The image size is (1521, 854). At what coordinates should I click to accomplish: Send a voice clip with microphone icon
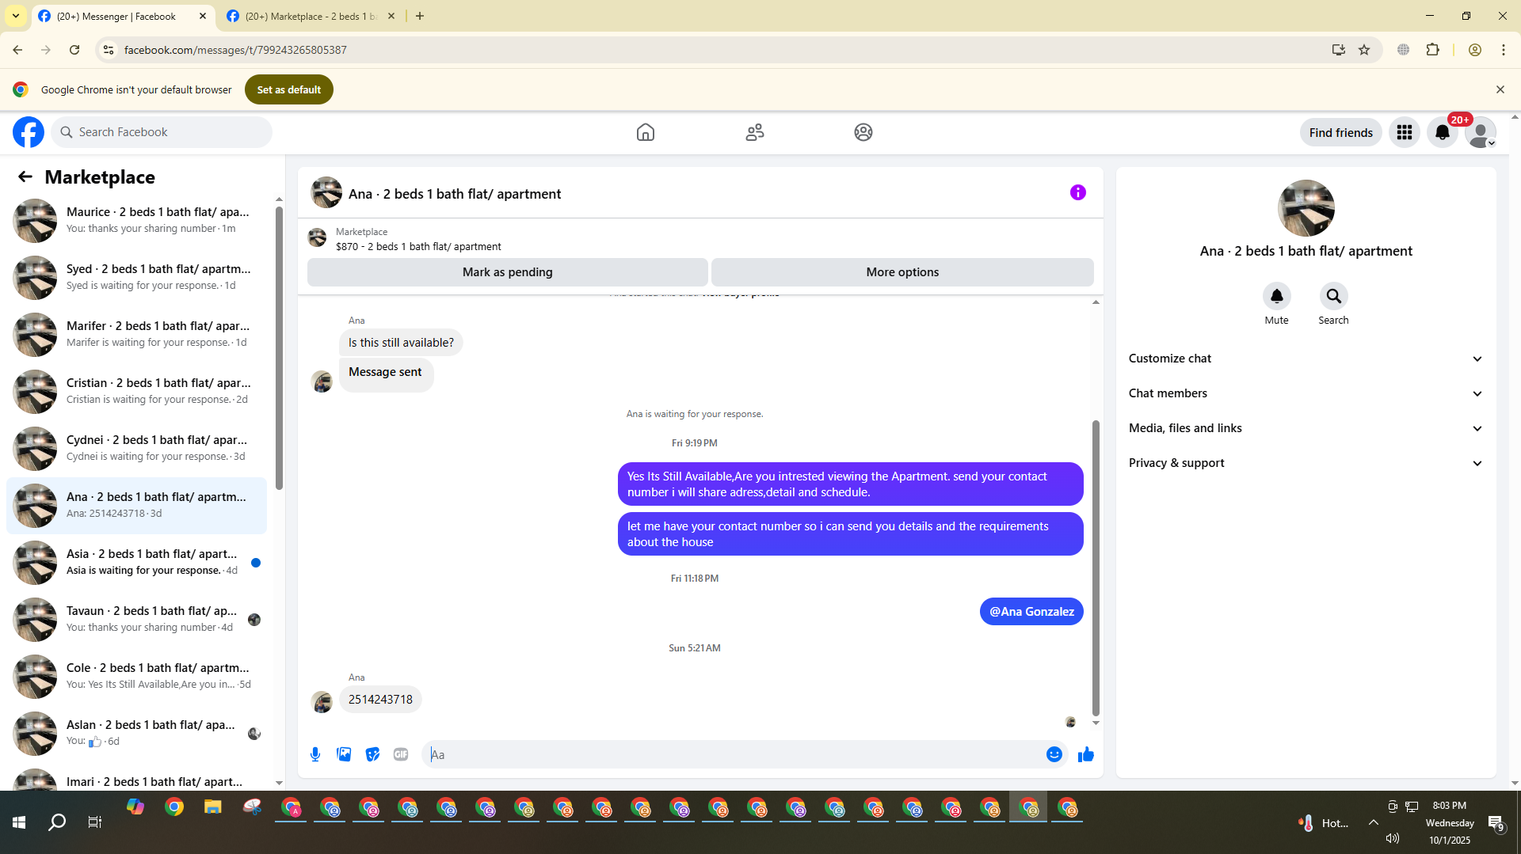click(x=315, y=754)
